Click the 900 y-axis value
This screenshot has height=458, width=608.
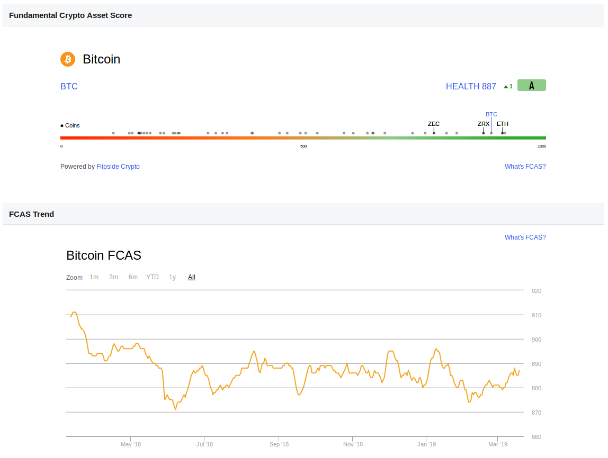[x=537, y=340]
